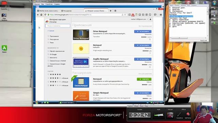The width and height of the screenshot is (218, 123).
Task: Click the webcam preview in recorder
Action: pyautogui.click(x=170, y=115)
